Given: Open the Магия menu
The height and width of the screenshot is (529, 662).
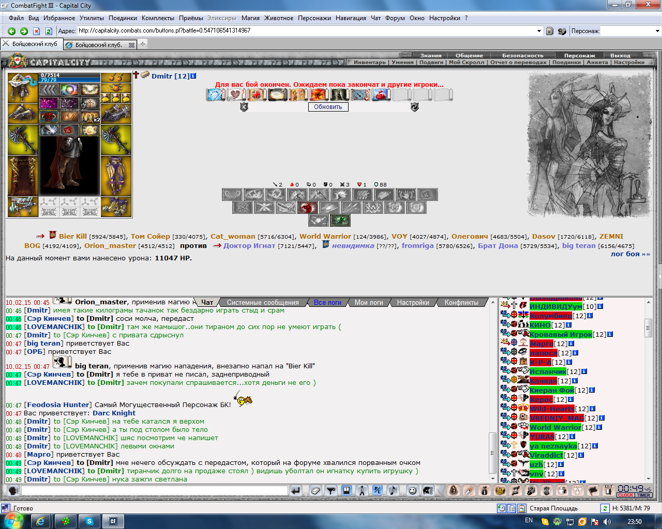Looking at the screenshot, I should click(x=250, y=18).
